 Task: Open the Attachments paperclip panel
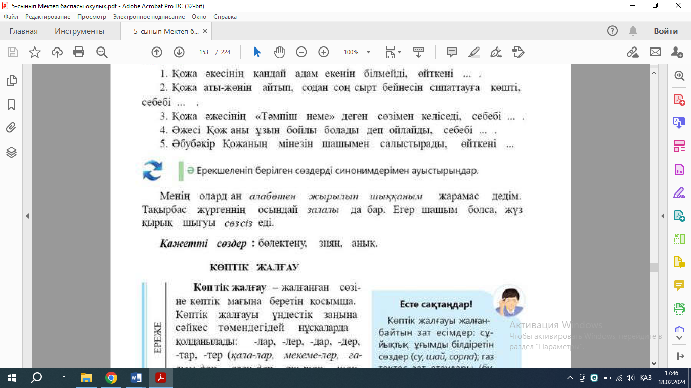[x=11, y=128]
